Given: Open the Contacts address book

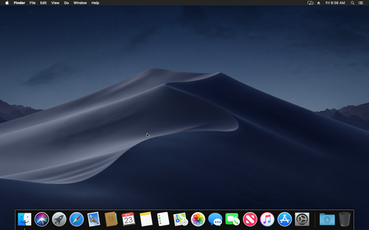Looking at the screenshot, I should click(111, 219).
